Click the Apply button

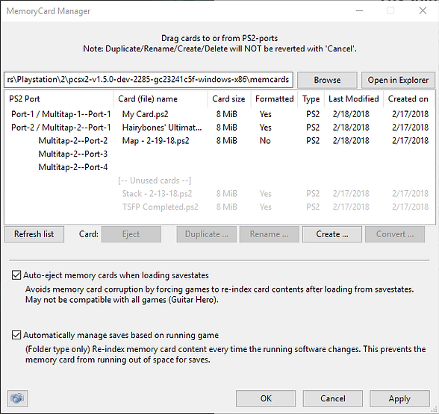coord(399,398)
